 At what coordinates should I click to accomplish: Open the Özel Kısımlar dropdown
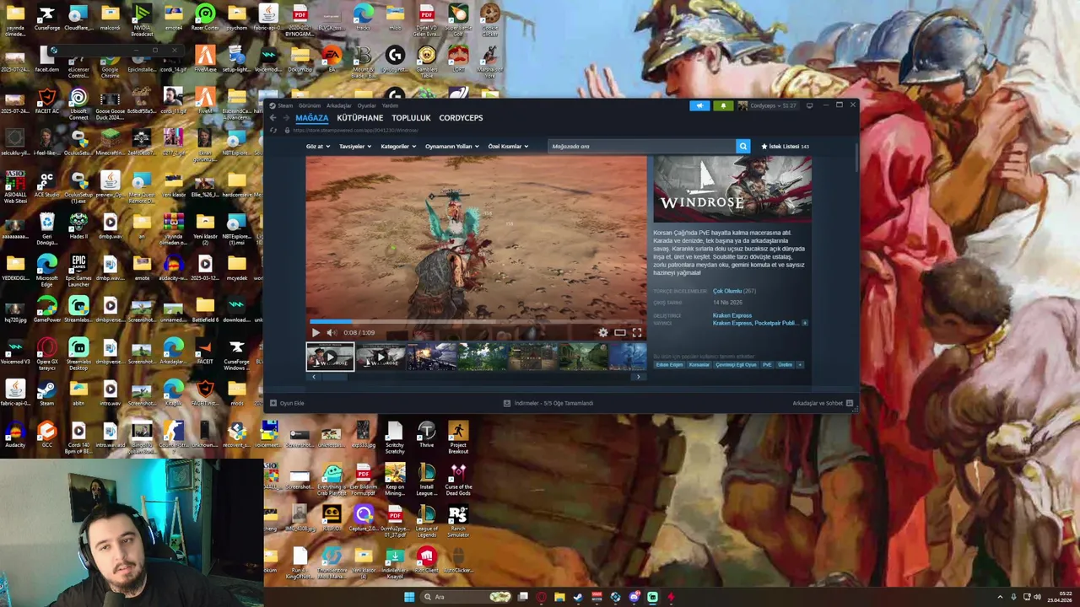508,147
